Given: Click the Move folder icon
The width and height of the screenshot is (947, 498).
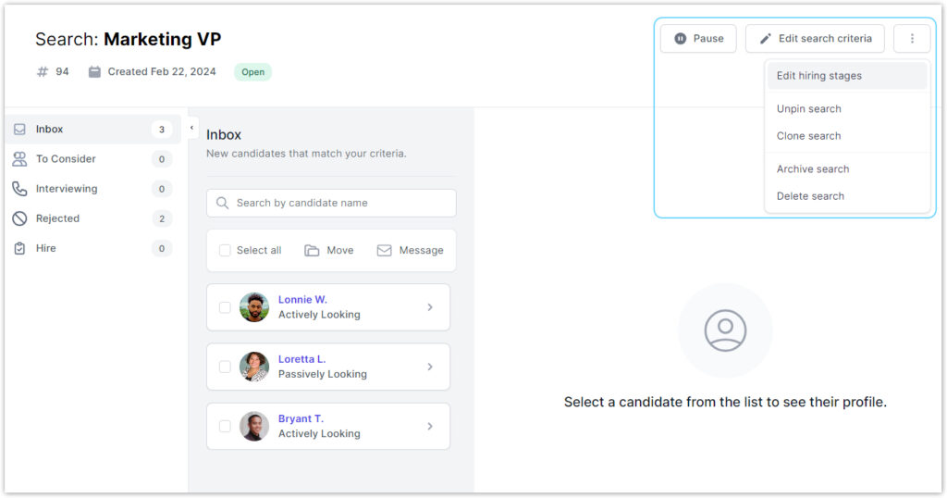Looking at the screenshot, I should coord(312,251).
